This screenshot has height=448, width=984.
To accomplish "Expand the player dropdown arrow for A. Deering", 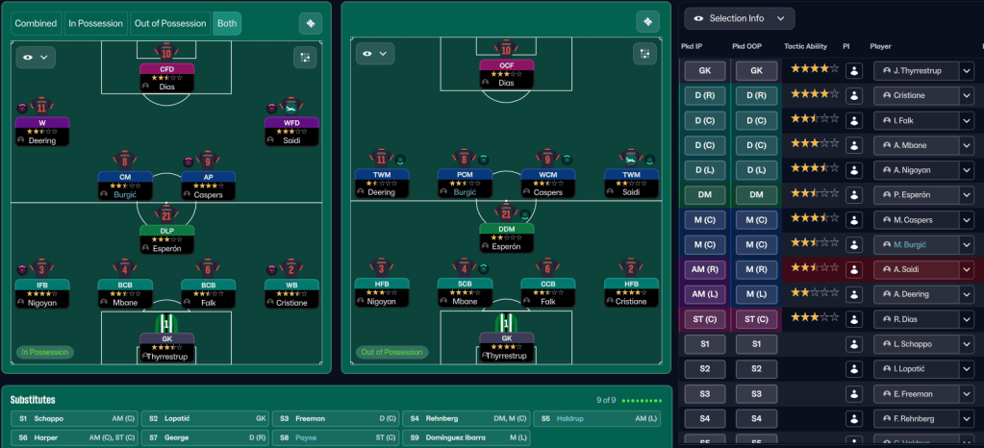I will [x=967, y=294].
